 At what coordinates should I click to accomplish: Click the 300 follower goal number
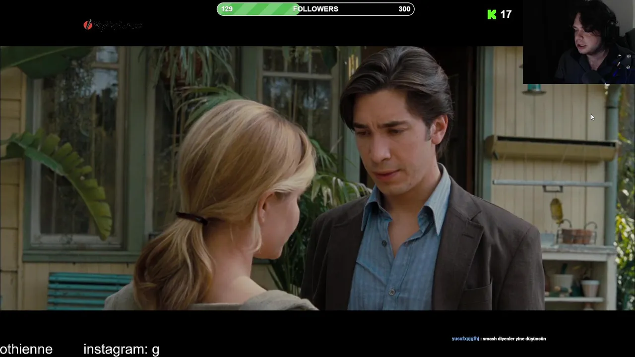[404, 9]
